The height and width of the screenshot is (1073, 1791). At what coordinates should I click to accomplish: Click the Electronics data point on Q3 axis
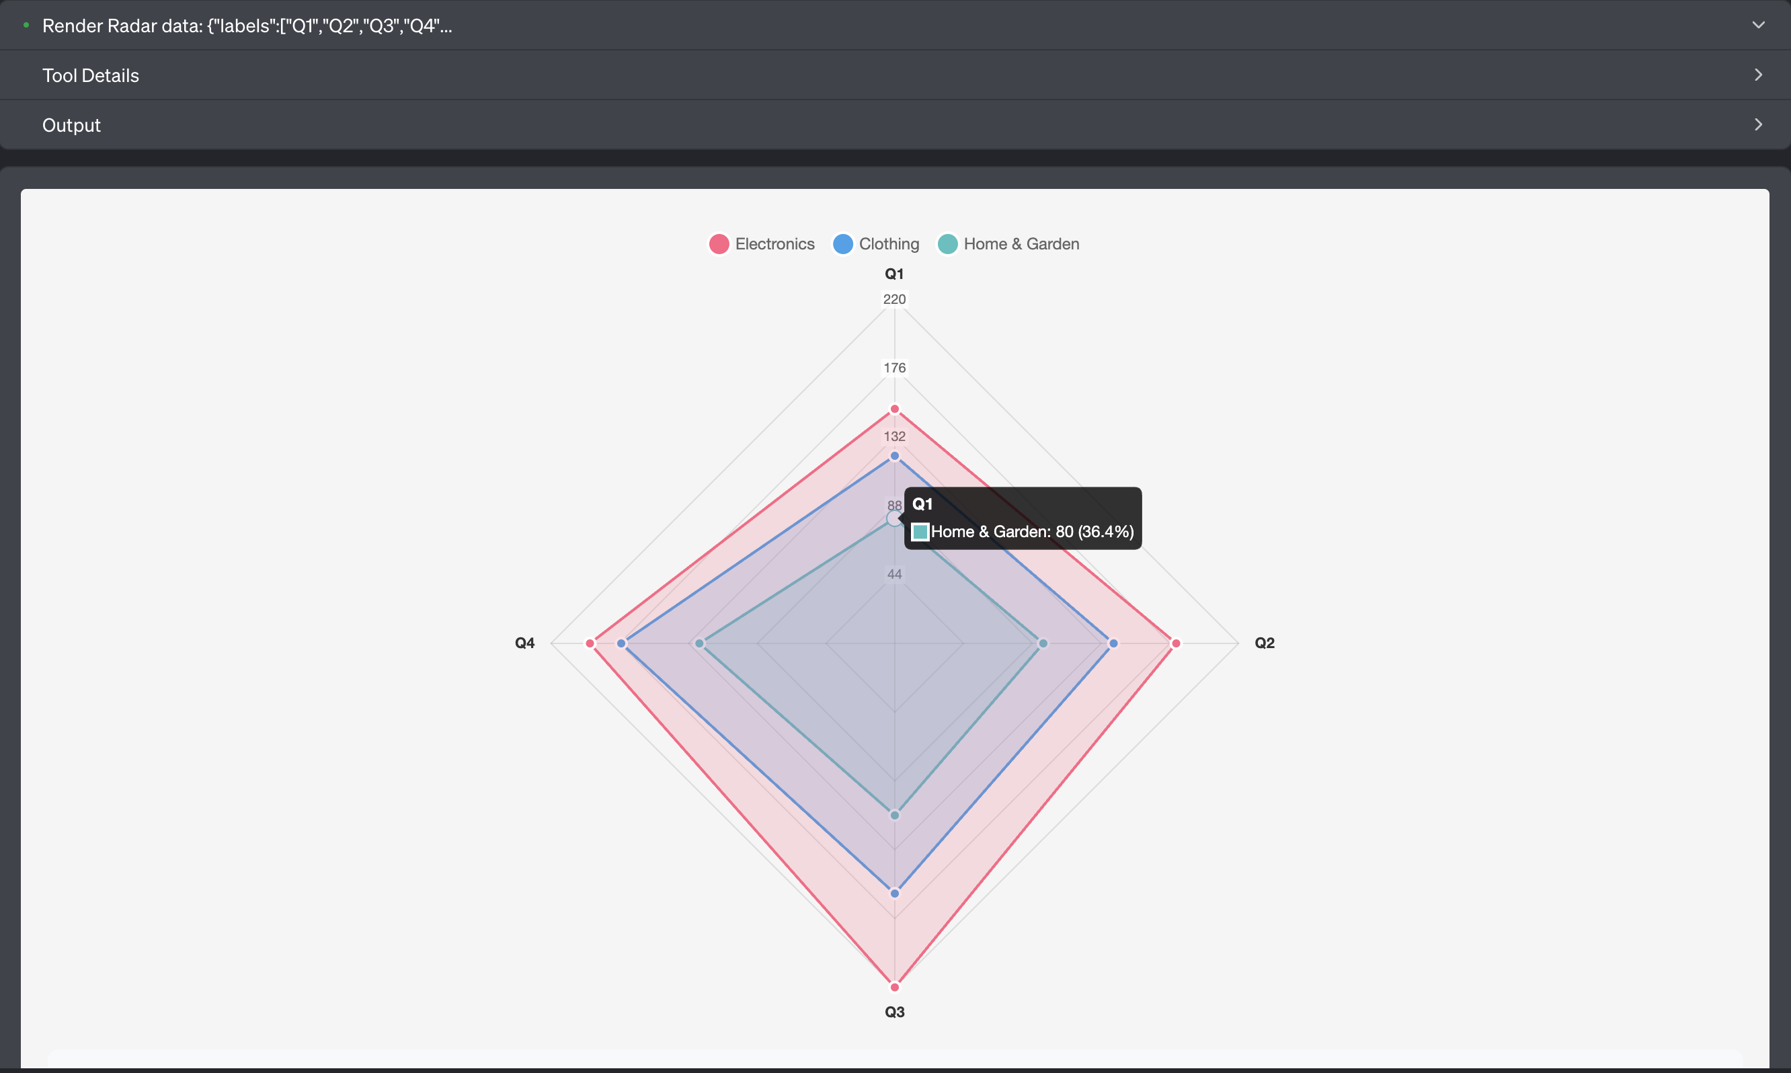pyautogui.click(x=894, y=987)
